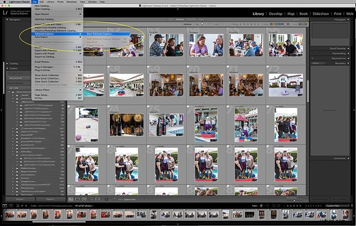Open the Edit menu
356x226 pixels.
click(42, 2)
